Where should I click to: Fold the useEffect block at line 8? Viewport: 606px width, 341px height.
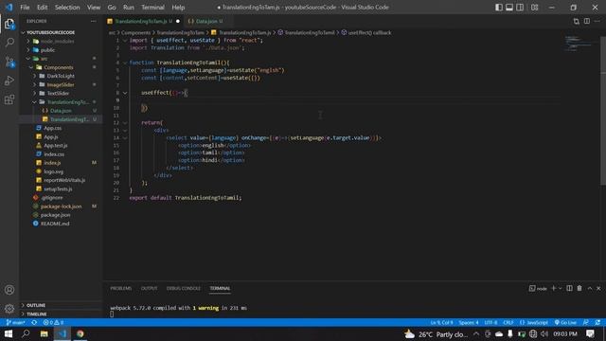[x=125, y=93]
